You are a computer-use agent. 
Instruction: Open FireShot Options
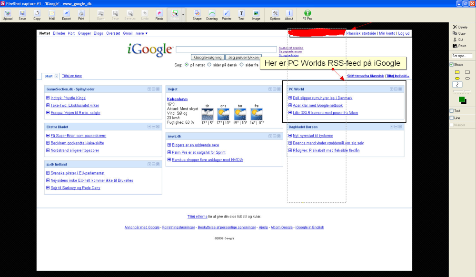pyautogui.click(x=275, y=14)
